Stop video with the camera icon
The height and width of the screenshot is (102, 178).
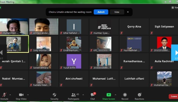(21, 96)
